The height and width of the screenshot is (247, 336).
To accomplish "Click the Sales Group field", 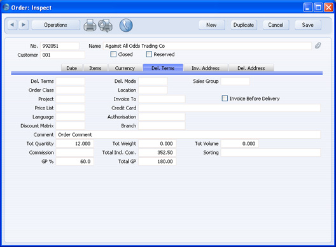I will click(235, 81).
